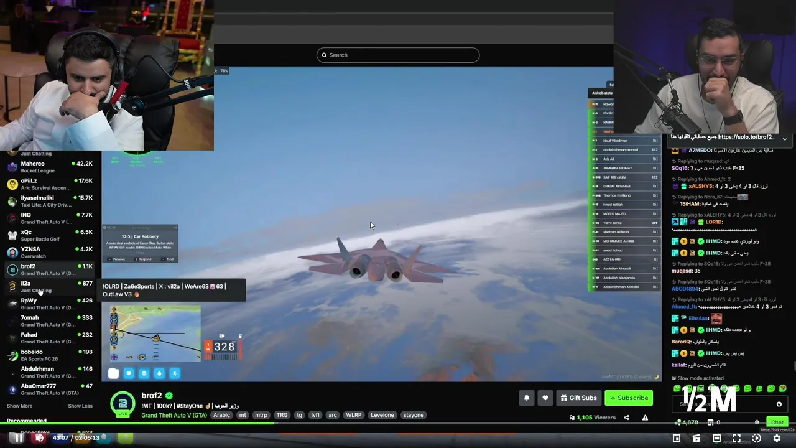Open Maherco channel in sidebar
796x448 pixels.
(50, 167)
